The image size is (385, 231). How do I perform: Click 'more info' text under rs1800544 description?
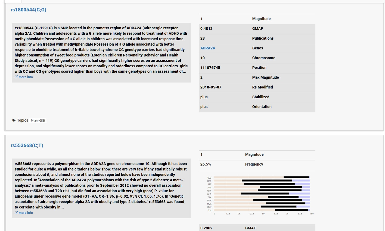tap(26, 77)
